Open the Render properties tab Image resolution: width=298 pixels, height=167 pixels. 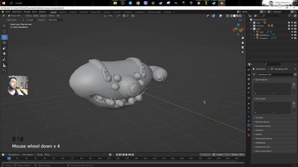[x=249, y=75]
